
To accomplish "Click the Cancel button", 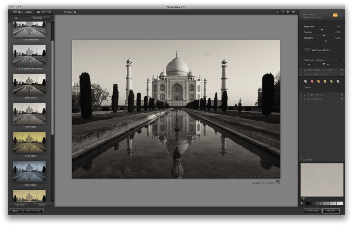I will click(313, 211).
